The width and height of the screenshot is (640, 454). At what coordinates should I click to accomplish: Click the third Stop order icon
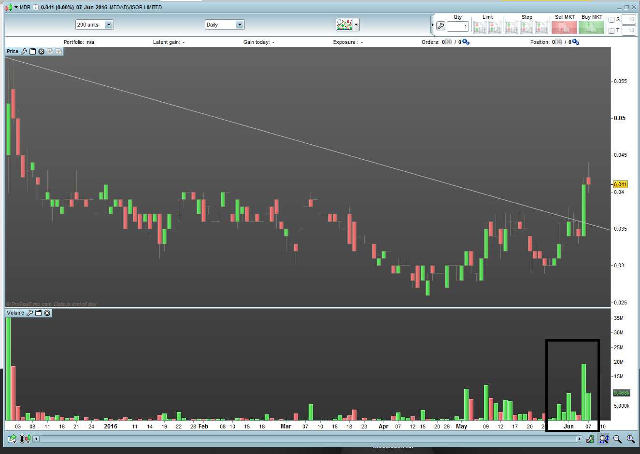[541, 27]
